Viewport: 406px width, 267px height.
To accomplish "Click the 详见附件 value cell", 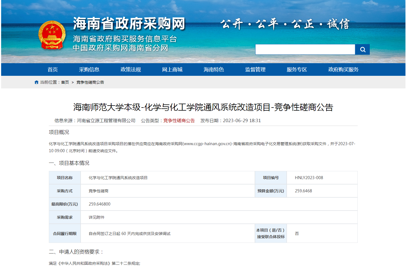I will point(219,217).
